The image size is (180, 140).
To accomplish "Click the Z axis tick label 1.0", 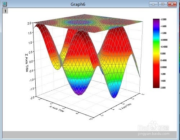I will 30,43.
